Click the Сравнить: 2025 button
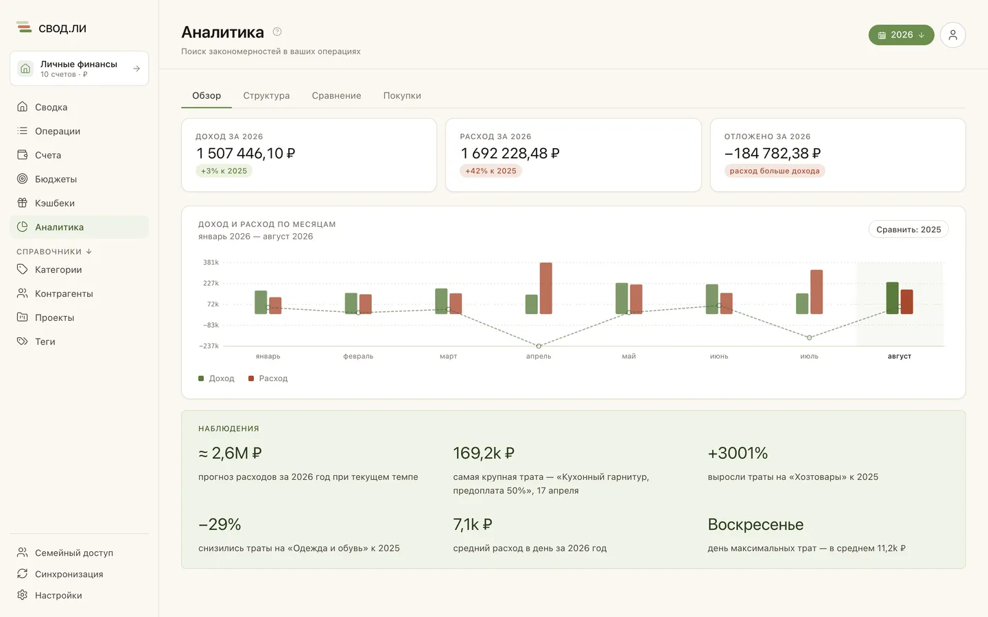The image size is (988, 617). pyautogui.click(x=908, y=230)
